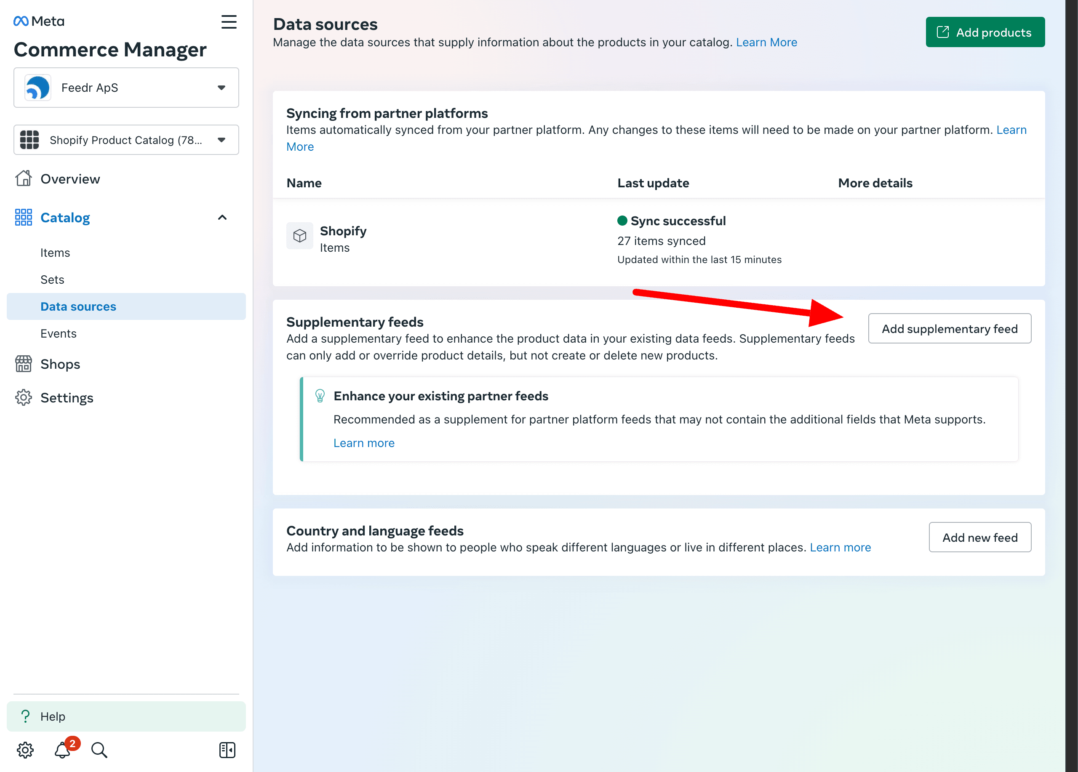1078x772 pixels.
Task: Click the Overview home icon
Action: coord(23,178)
